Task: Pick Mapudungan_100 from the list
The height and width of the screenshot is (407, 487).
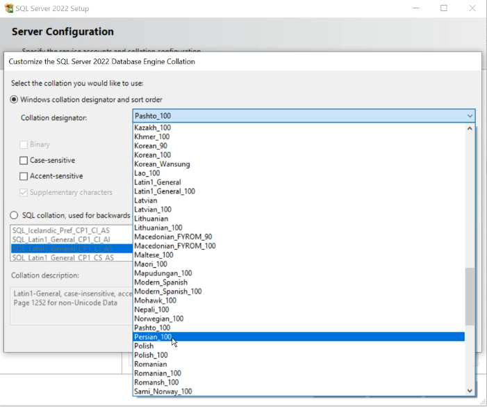Action: coord(299,273)
